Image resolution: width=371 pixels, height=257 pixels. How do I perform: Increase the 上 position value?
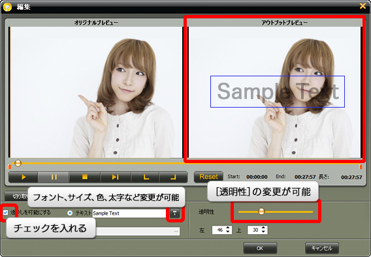pyautogui.click(x=264, y=228)
